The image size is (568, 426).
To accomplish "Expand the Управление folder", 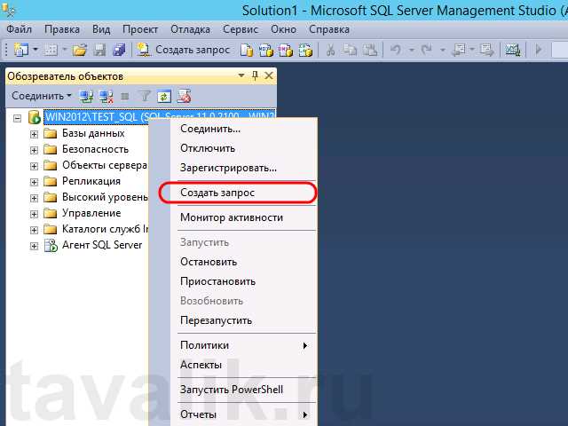I will coord(34,214).
